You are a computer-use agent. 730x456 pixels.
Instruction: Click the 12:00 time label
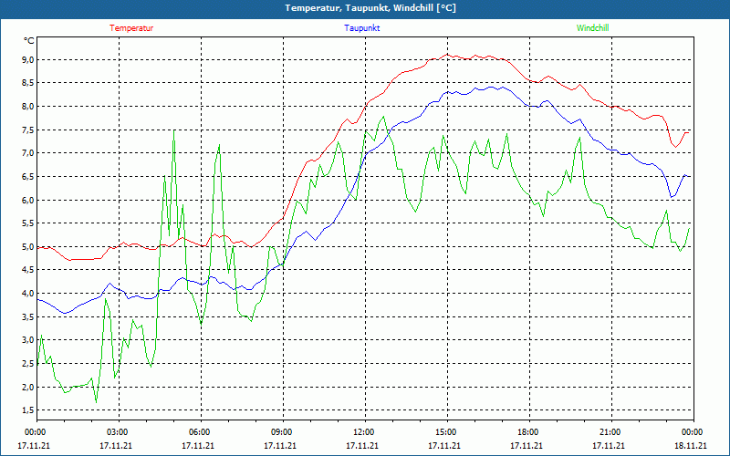click(x=364, y=432)
